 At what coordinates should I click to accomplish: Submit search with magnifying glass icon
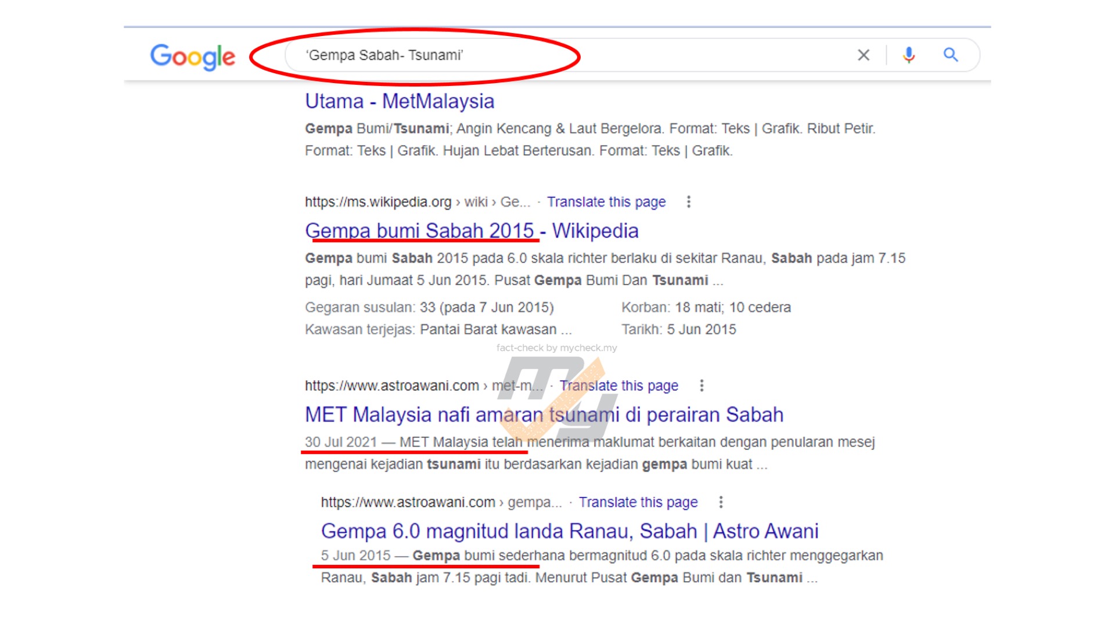(951, 55)
